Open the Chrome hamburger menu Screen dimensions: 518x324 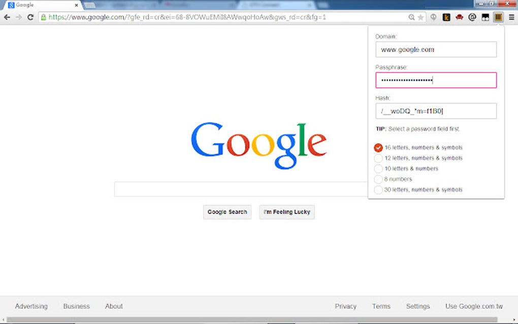pyautogui.click(x=511, y=17)
